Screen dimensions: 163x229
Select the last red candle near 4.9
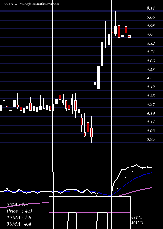[x=129, y=37]
